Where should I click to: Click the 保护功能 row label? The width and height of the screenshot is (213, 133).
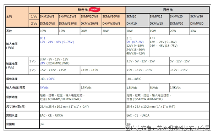click(12, 97)
